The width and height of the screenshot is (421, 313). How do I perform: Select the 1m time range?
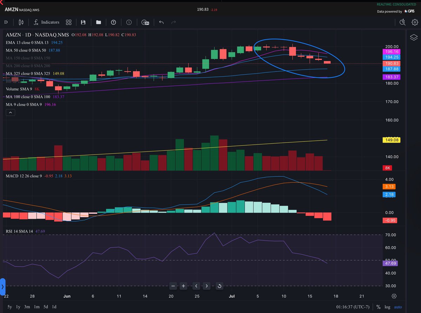[x=36, y=307]
